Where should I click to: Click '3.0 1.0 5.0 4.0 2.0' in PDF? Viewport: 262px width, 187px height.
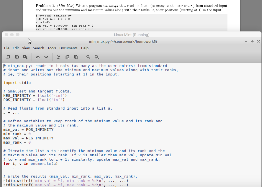pos(53,19)
